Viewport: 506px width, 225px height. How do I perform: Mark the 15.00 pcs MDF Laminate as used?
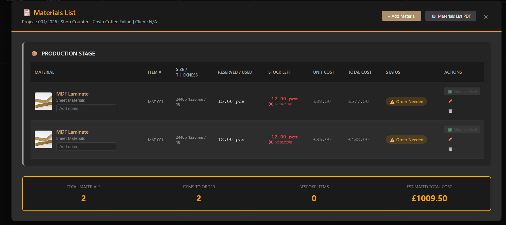[462, 92]
